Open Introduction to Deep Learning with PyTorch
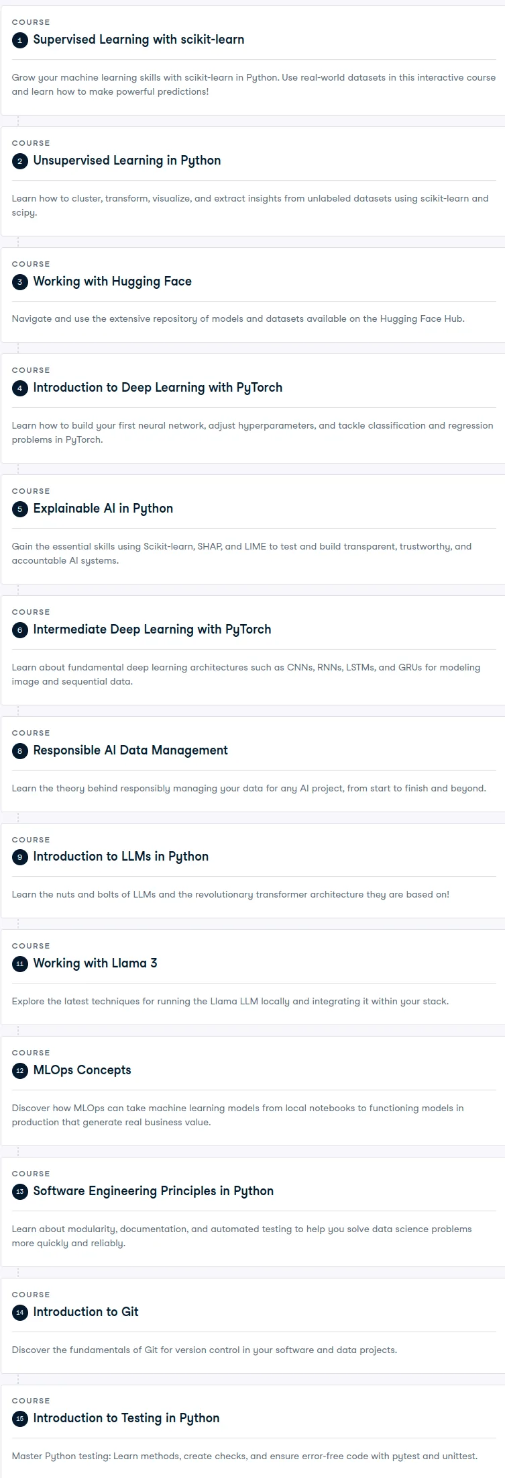This screenshot has width=505, height=1478. coord(158,388)
